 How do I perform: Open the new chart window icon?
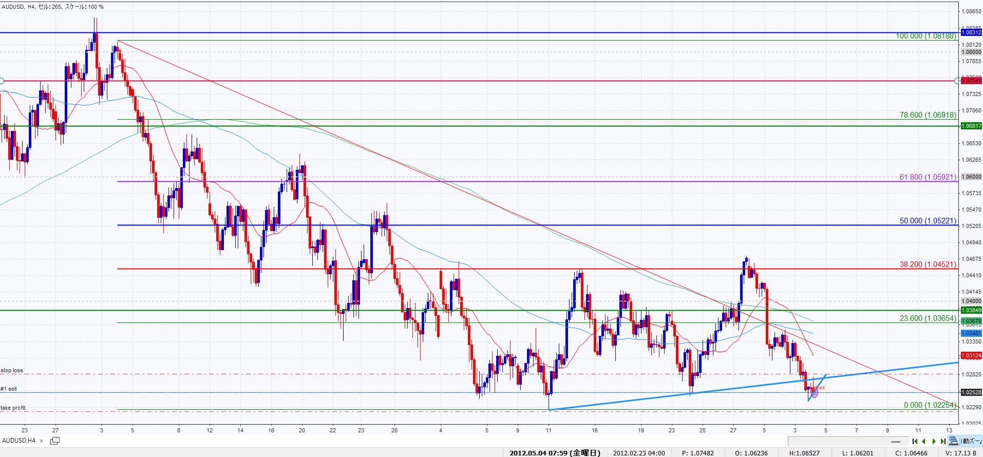(54, 441)
